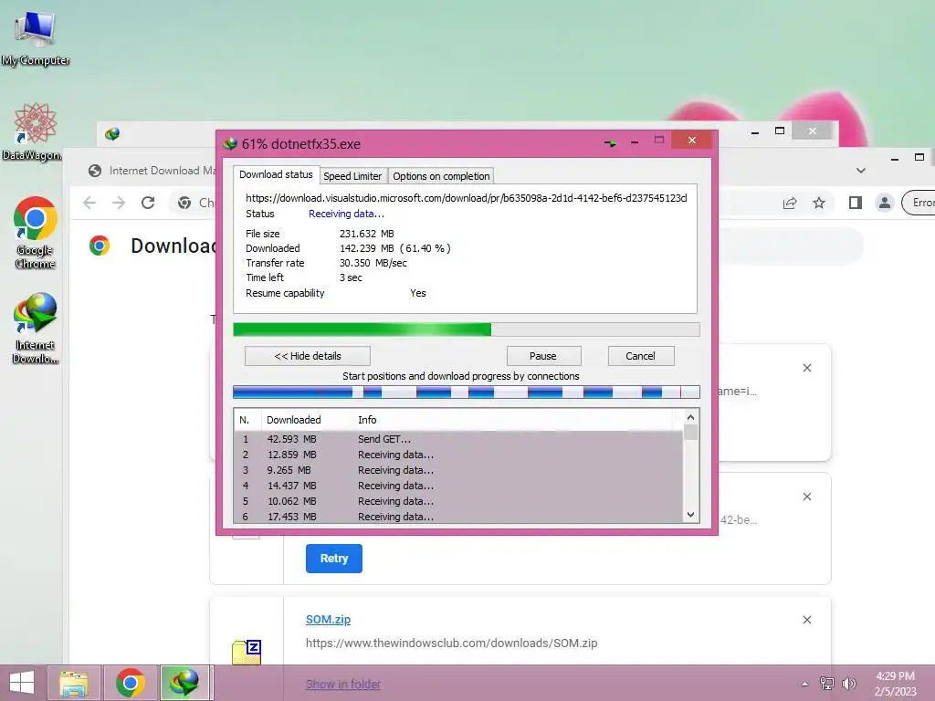
Task: Reload the Chrome page
Action: point(148,203)
